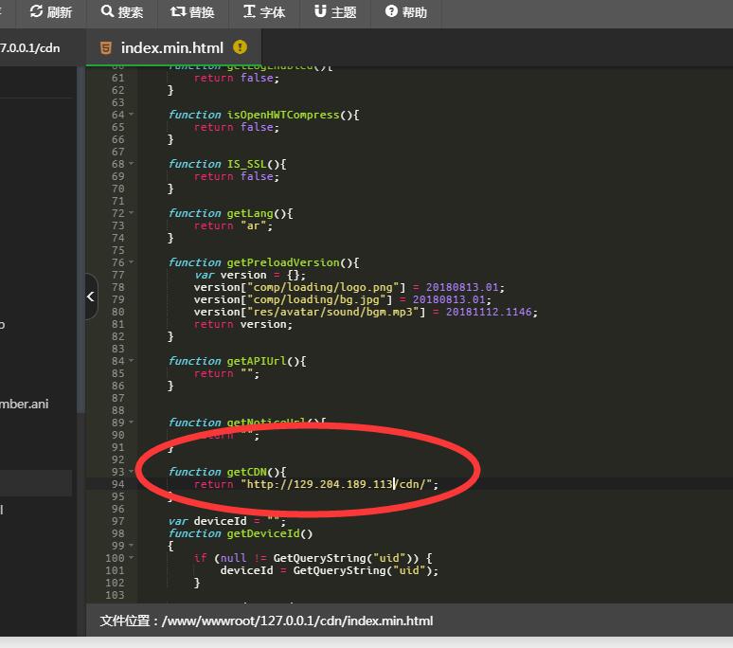This screenshot has width=733, height=648.
Task: Open the 搜索 search tool
Action: pos(121,11)
